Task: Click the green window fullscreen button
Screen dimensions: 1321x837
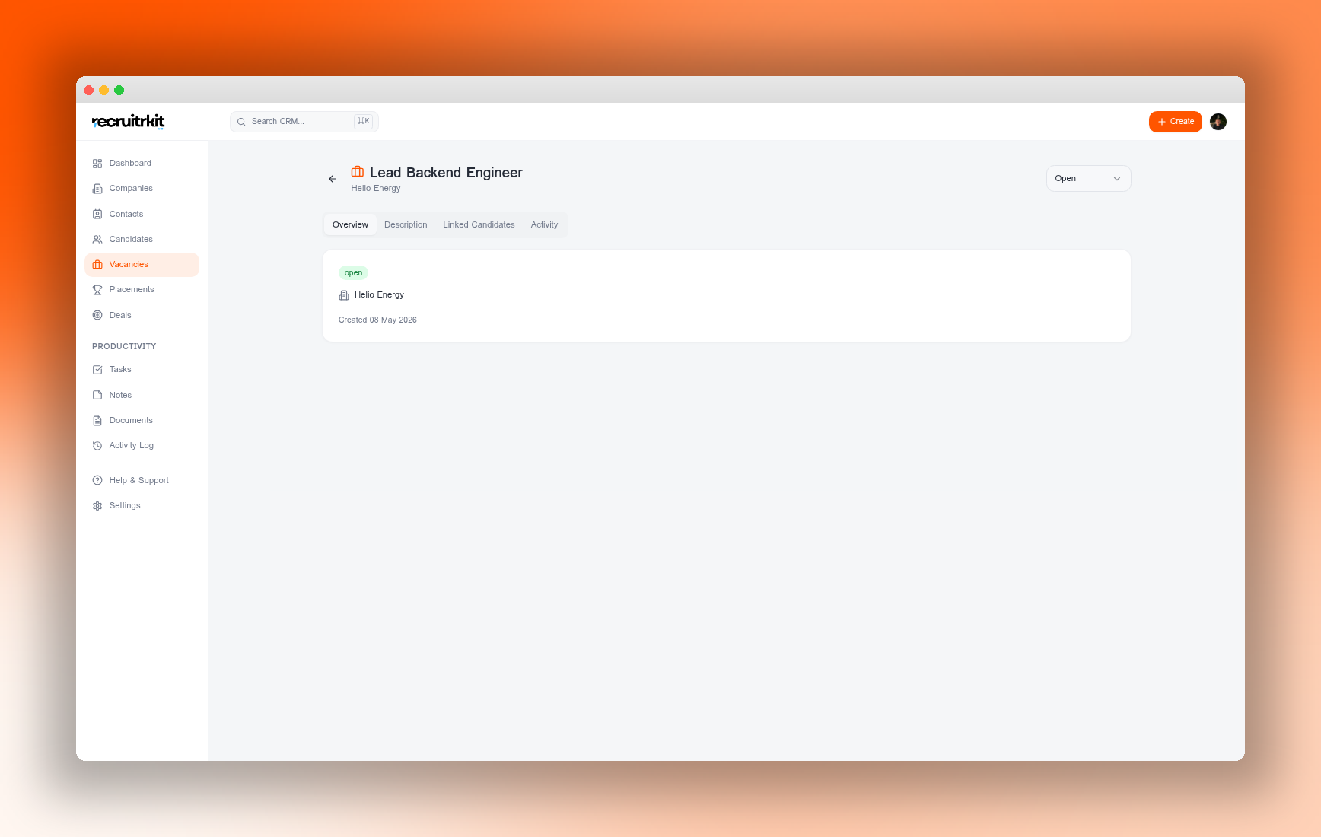Action: (119, 91)
